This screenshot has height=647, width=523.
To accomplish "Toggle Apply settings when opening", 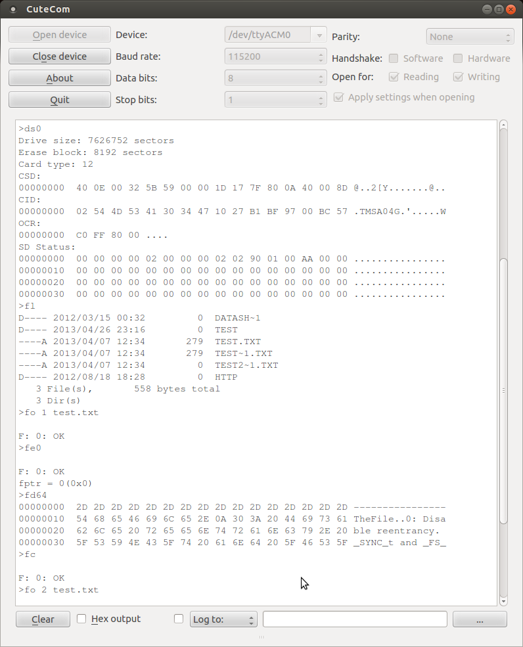I will point(339,97).
